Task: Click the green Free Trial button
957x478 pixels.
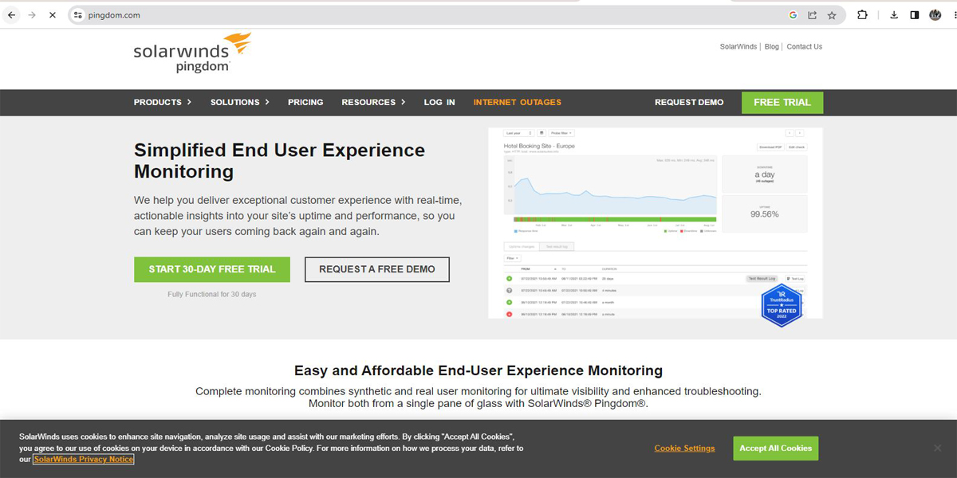Action: (x=782, y=102)
